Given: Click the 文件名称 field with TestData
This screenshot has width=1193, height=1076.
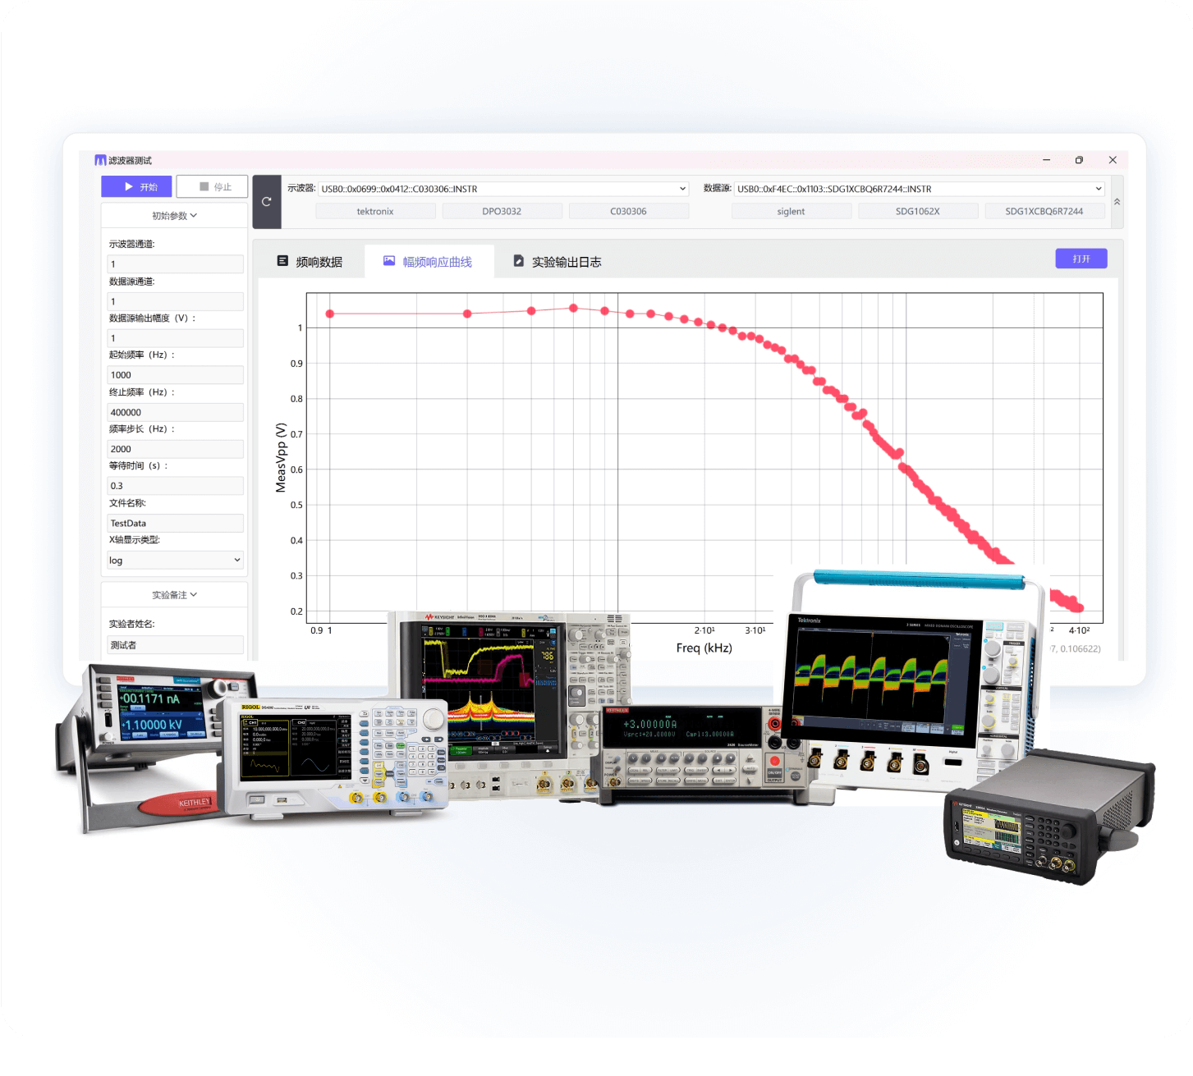Looking at the screenshot, I should click(175, 523).
